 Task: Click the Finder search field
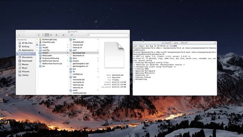pyautogui.click(x=108, y=35)
